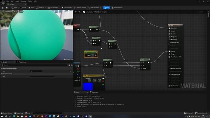The width and height of the screenshot is (210, 118).
Task: Click the Roughness input pin
Action: [170, 37]
